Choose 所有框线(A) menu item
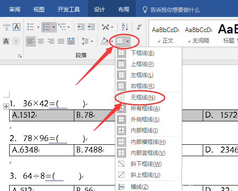Screen dimensions: 238x191 pyautogui.click(x=149, y=109)
